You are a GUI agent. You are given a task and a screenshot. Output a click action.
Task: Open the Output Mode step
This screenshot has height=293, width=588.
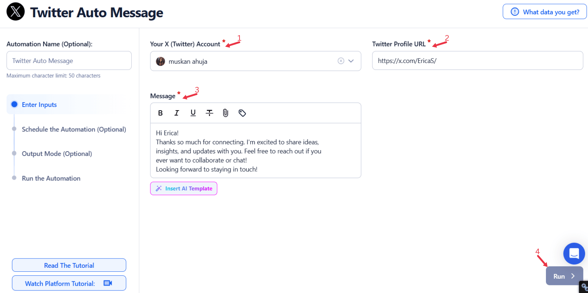coord(57,154)
